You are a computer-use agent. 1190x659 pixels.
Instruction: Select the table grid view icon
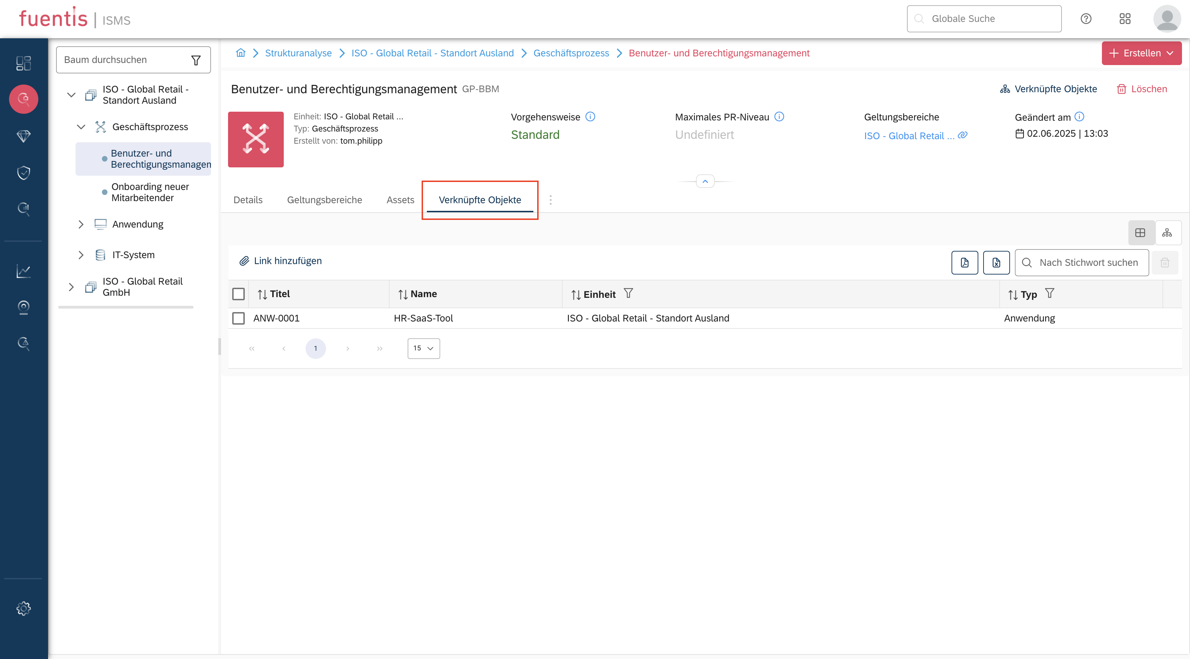tap(1140, 233)
